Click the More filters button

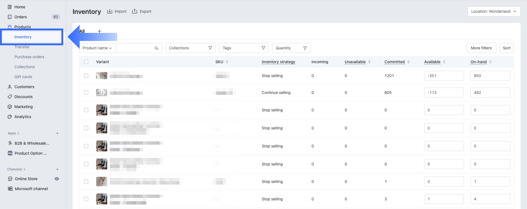point(481,48)
